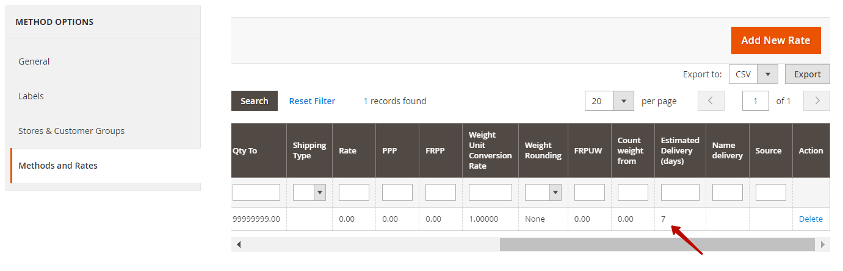Click right arrow of horizontal scrollbar
The width and height of the screenshot is (843, 271).
tap(823, 244)
